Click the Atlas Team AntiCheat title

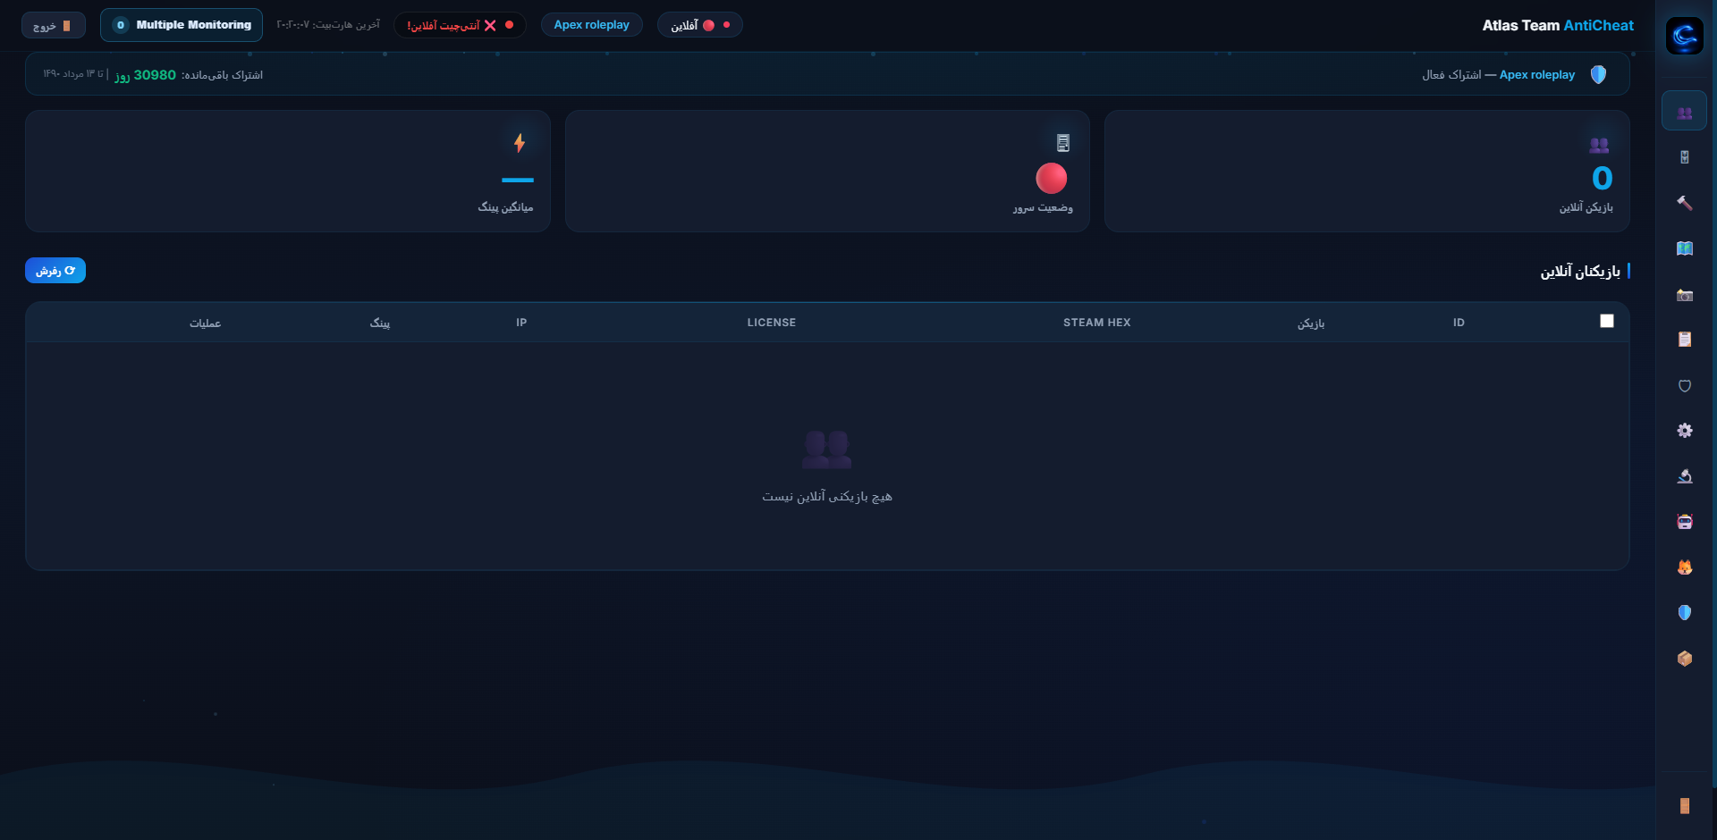click(1557, 25)
